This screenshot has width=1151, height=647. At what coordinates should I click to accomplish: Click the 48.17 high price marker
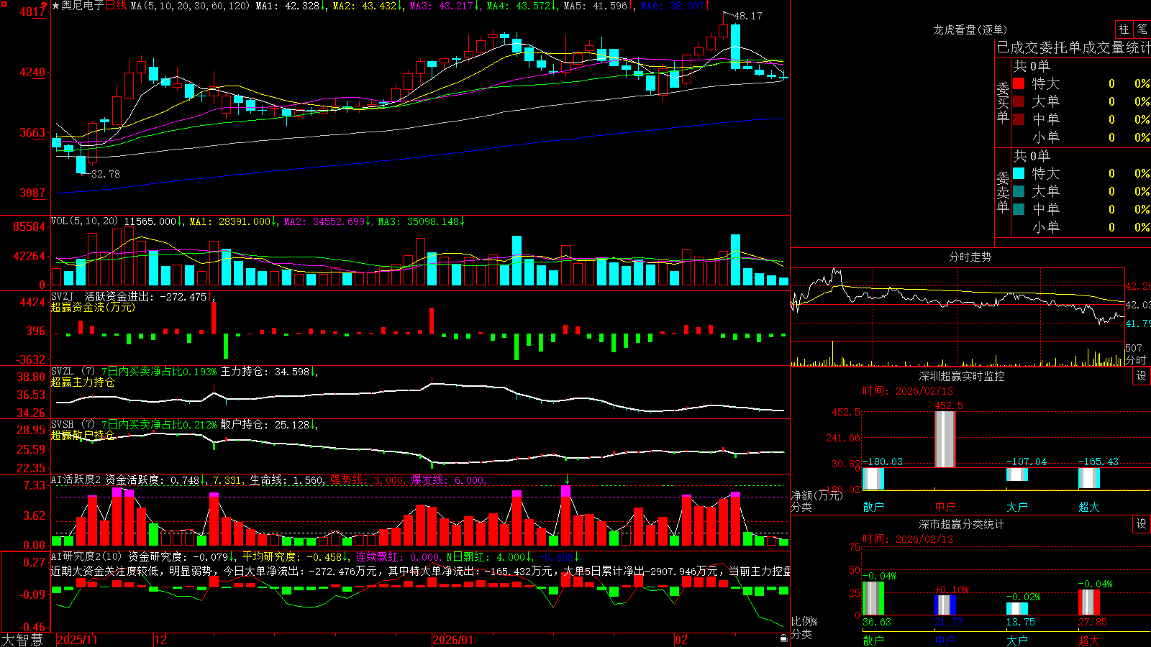748,16
